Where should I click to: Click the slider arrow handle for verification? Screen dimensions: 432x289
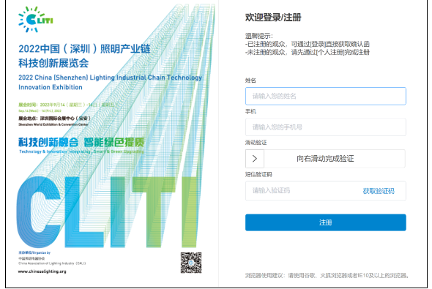point(255,159)
